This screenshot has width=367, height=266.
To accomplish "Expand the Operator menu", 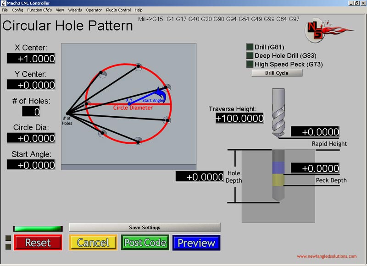I will point(94,10).
